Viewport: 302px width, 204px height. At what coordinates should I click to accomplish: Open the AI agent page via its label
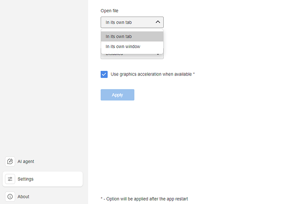click(26, 162)
